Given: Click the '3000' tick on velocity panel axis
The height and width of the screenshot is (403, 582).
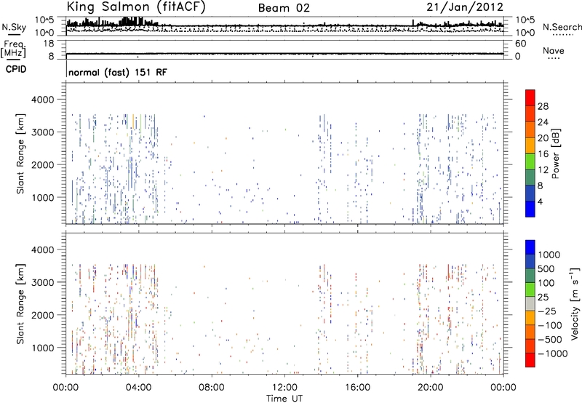Looking at the screenshot, I should [42, 282].
